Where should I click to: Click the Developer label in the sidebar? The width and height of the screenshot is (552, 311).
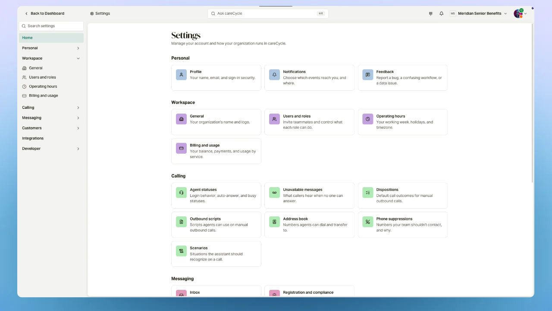[31, 149]
